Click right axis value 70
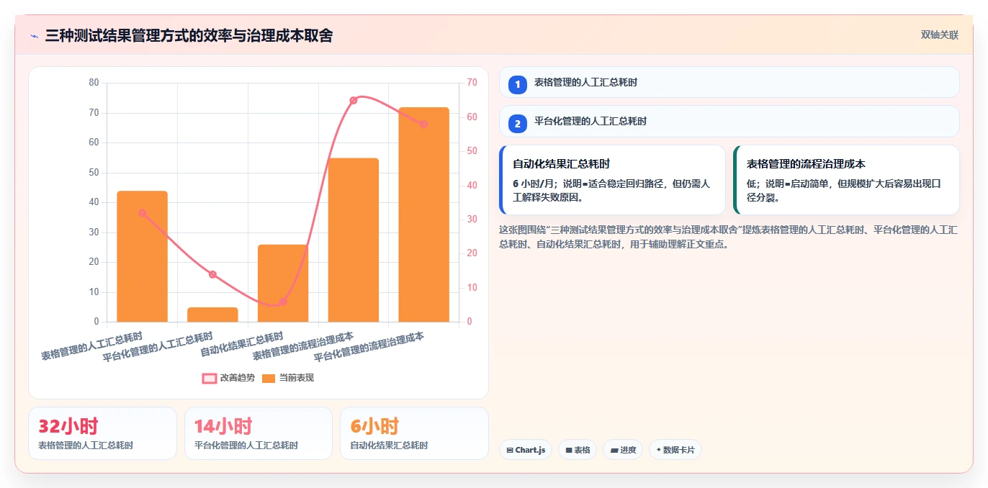988x488 pixels. 472,83
